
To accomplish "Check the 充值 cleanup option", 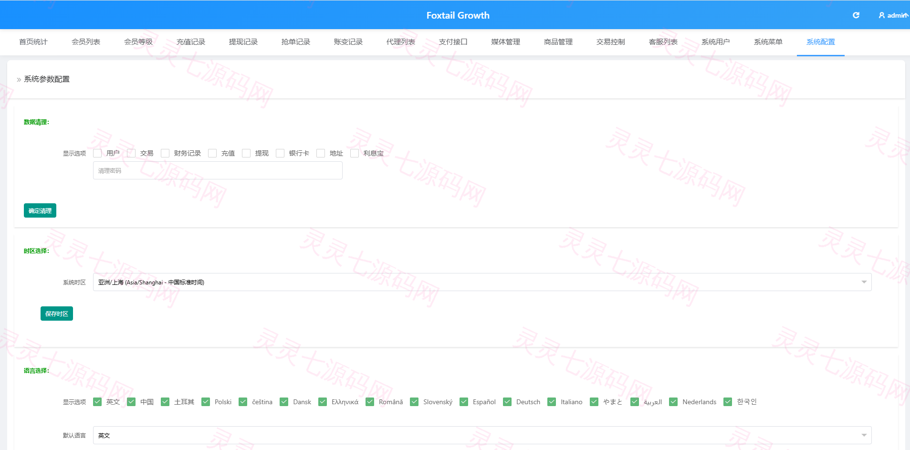I will click(212, 153).
